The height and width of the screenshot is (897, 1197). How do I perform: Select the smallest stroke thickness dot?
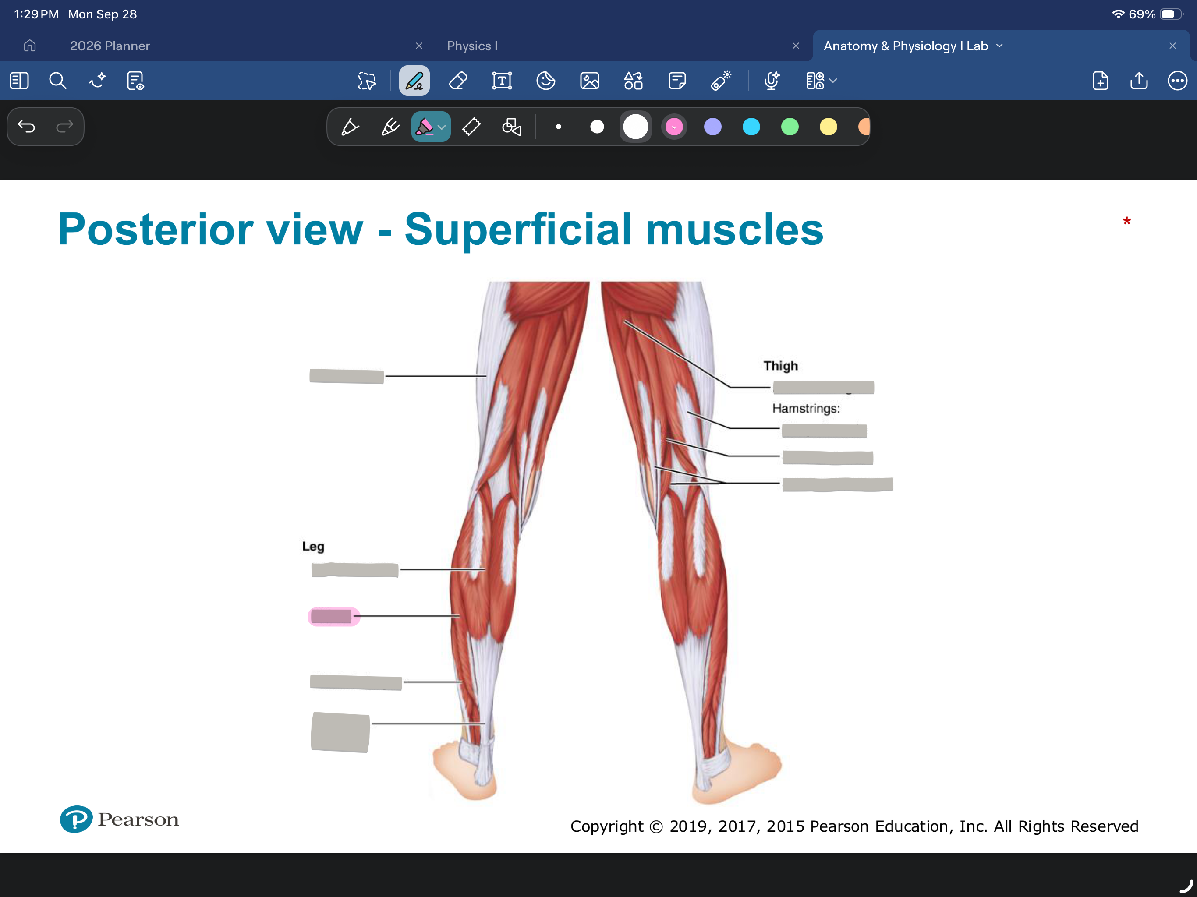[x=559, y=127]
